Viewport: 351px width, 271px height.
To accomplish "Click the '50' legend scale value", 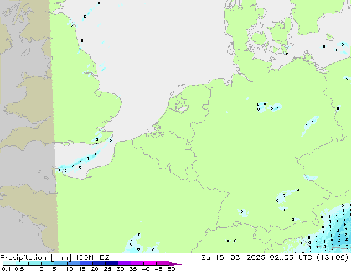I will click(x=171, y=269).
